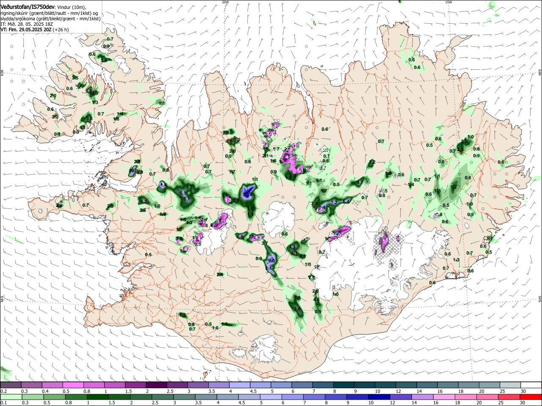Click the 4.8 precipitation value on the map
The image size is (542, 406).
pyautogui.click(x=316, y=300)
